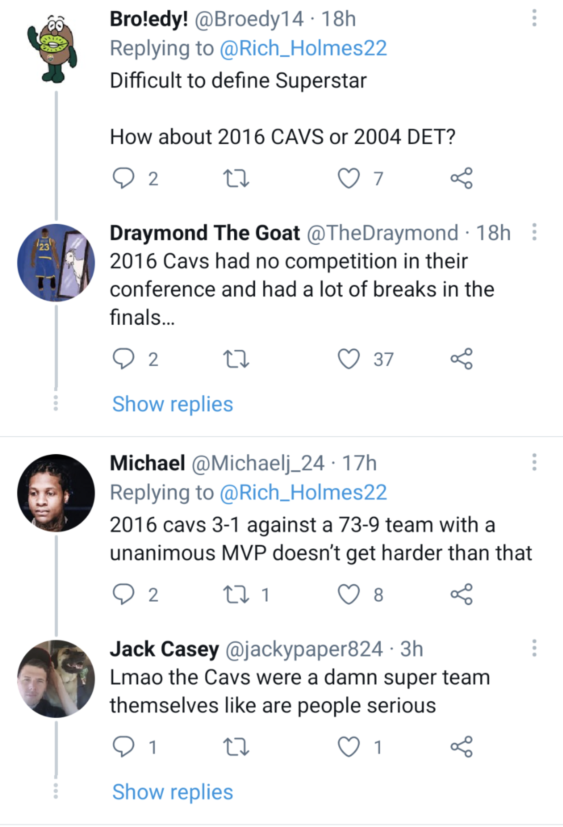
Task: Reply to Jack Casey's super team tweet
Action: pyautogui.click(x=123, y=747)
